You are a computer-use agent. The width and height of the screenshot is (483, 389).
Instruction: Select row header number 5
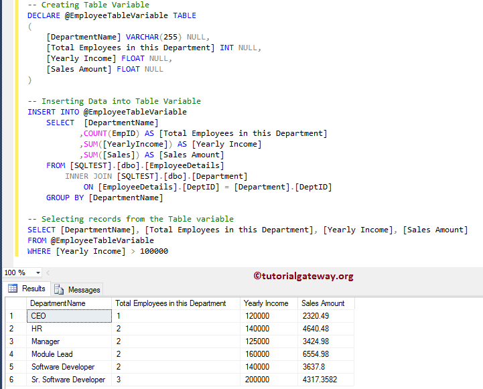16,367
